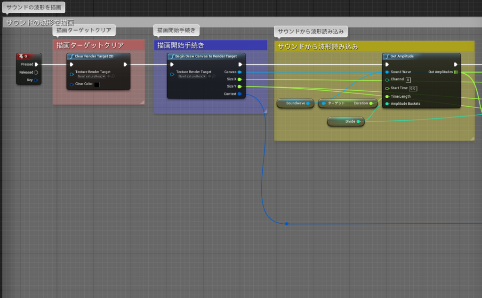Select サウンドから波形読み込み comment box header
Screen dimensions: 482x298
click(374, 47)
